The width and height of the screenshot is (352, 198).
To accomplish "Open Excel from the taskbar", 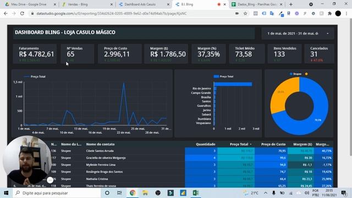I will pos(196,193).
